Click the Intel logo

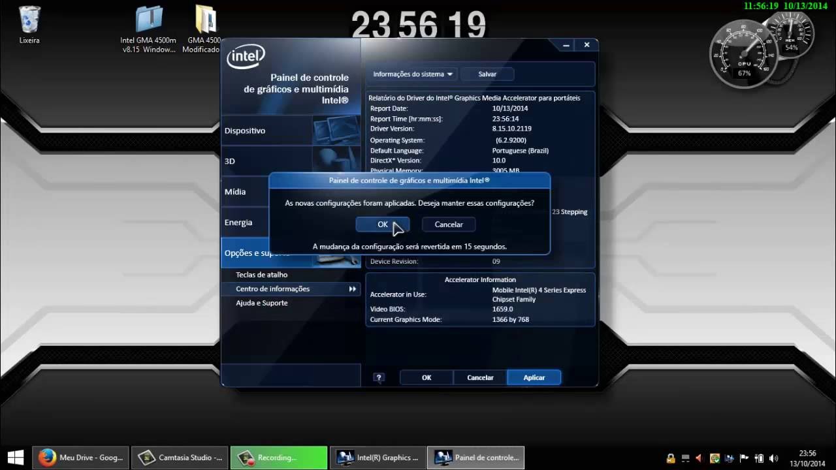(x=246, y=57)
